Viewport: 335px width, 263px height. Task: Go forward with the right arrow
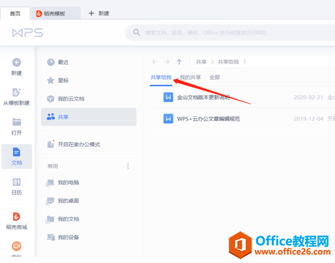tap(167, 62)
